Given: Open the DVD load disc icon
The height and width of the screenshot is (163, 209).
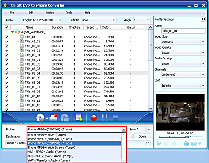Looking at the screenshot, I should (40, 118).
